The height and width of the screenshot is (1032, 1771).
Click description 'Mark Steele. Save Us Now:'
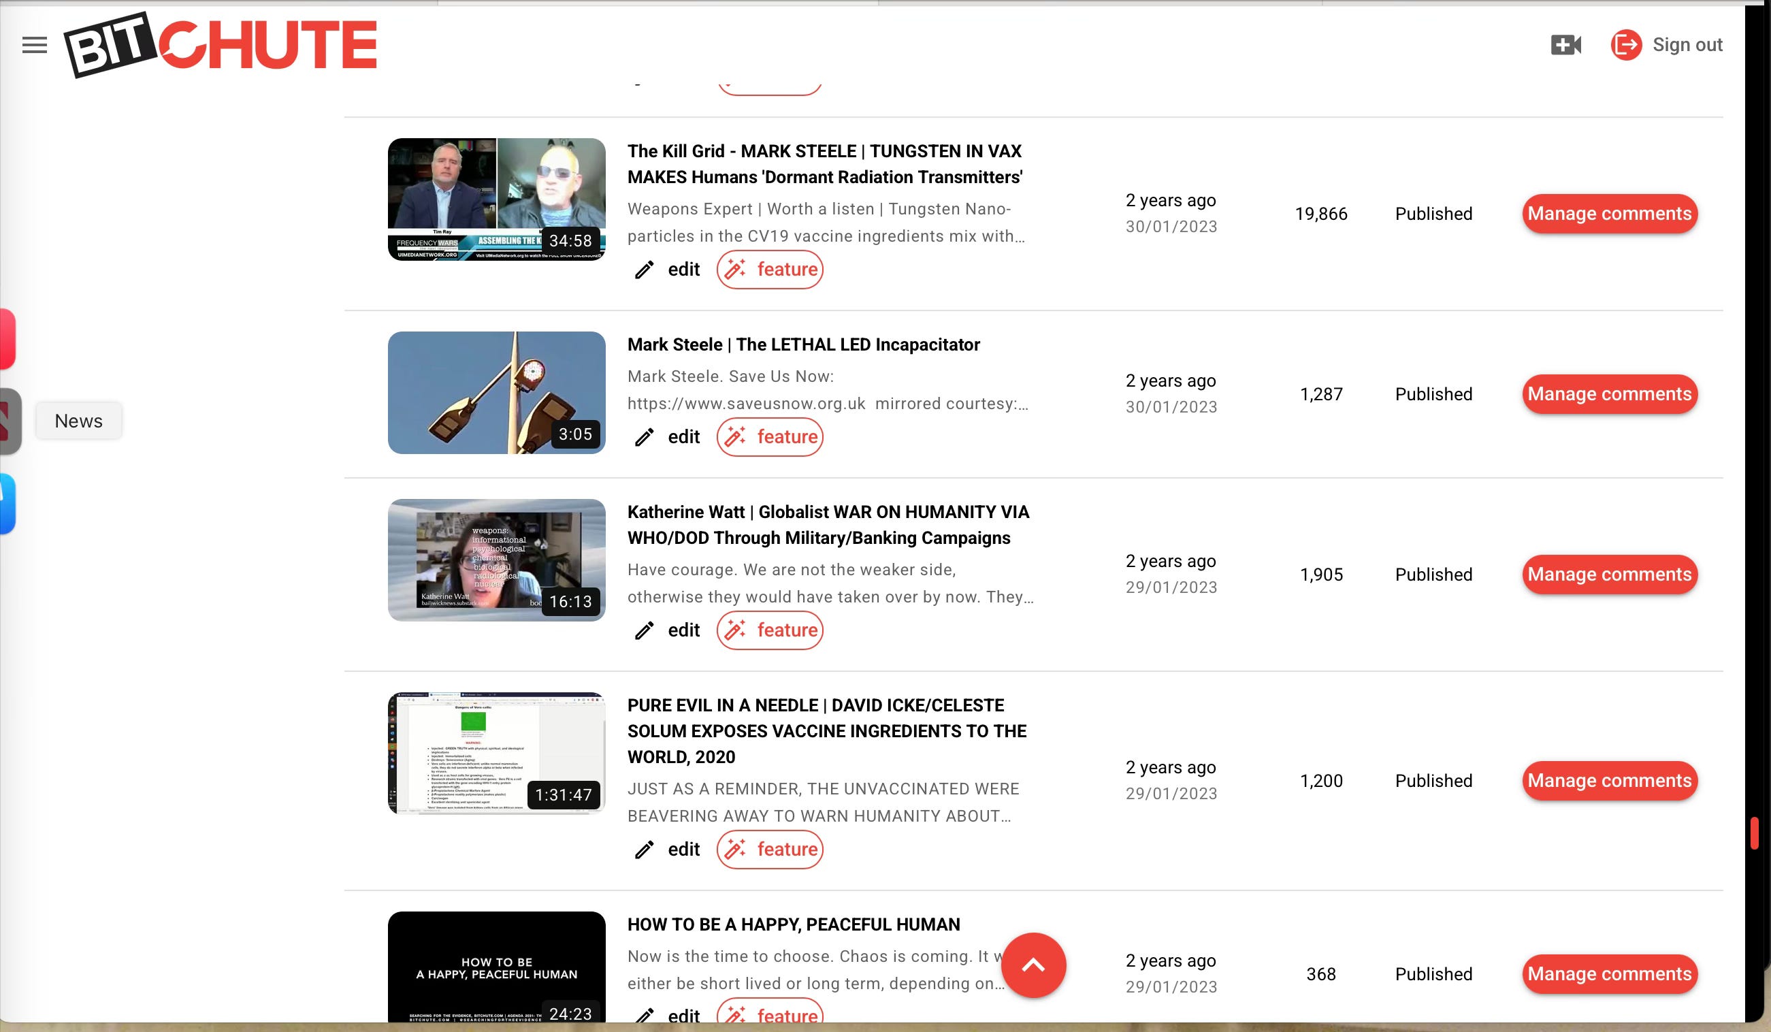pyautogui.click(x=828, y=389)
